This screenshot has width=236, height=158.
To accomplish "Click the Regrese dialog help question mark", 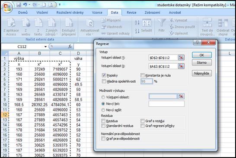I will coord(197,42).
